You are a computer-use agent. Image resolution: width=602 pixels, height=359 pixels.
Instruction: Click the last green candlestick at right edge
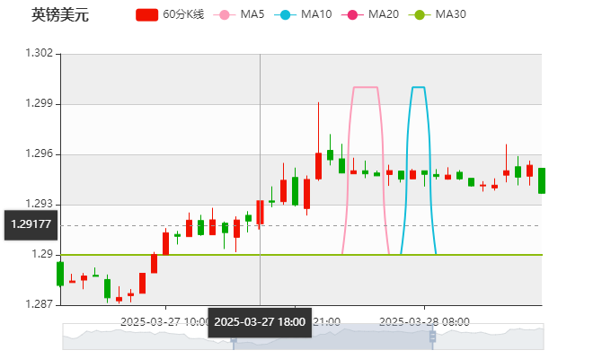(541, 180)
